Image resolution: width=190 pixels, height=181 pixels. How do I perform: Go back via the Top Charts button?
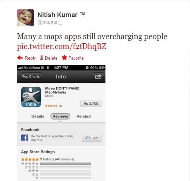[30, 76]
